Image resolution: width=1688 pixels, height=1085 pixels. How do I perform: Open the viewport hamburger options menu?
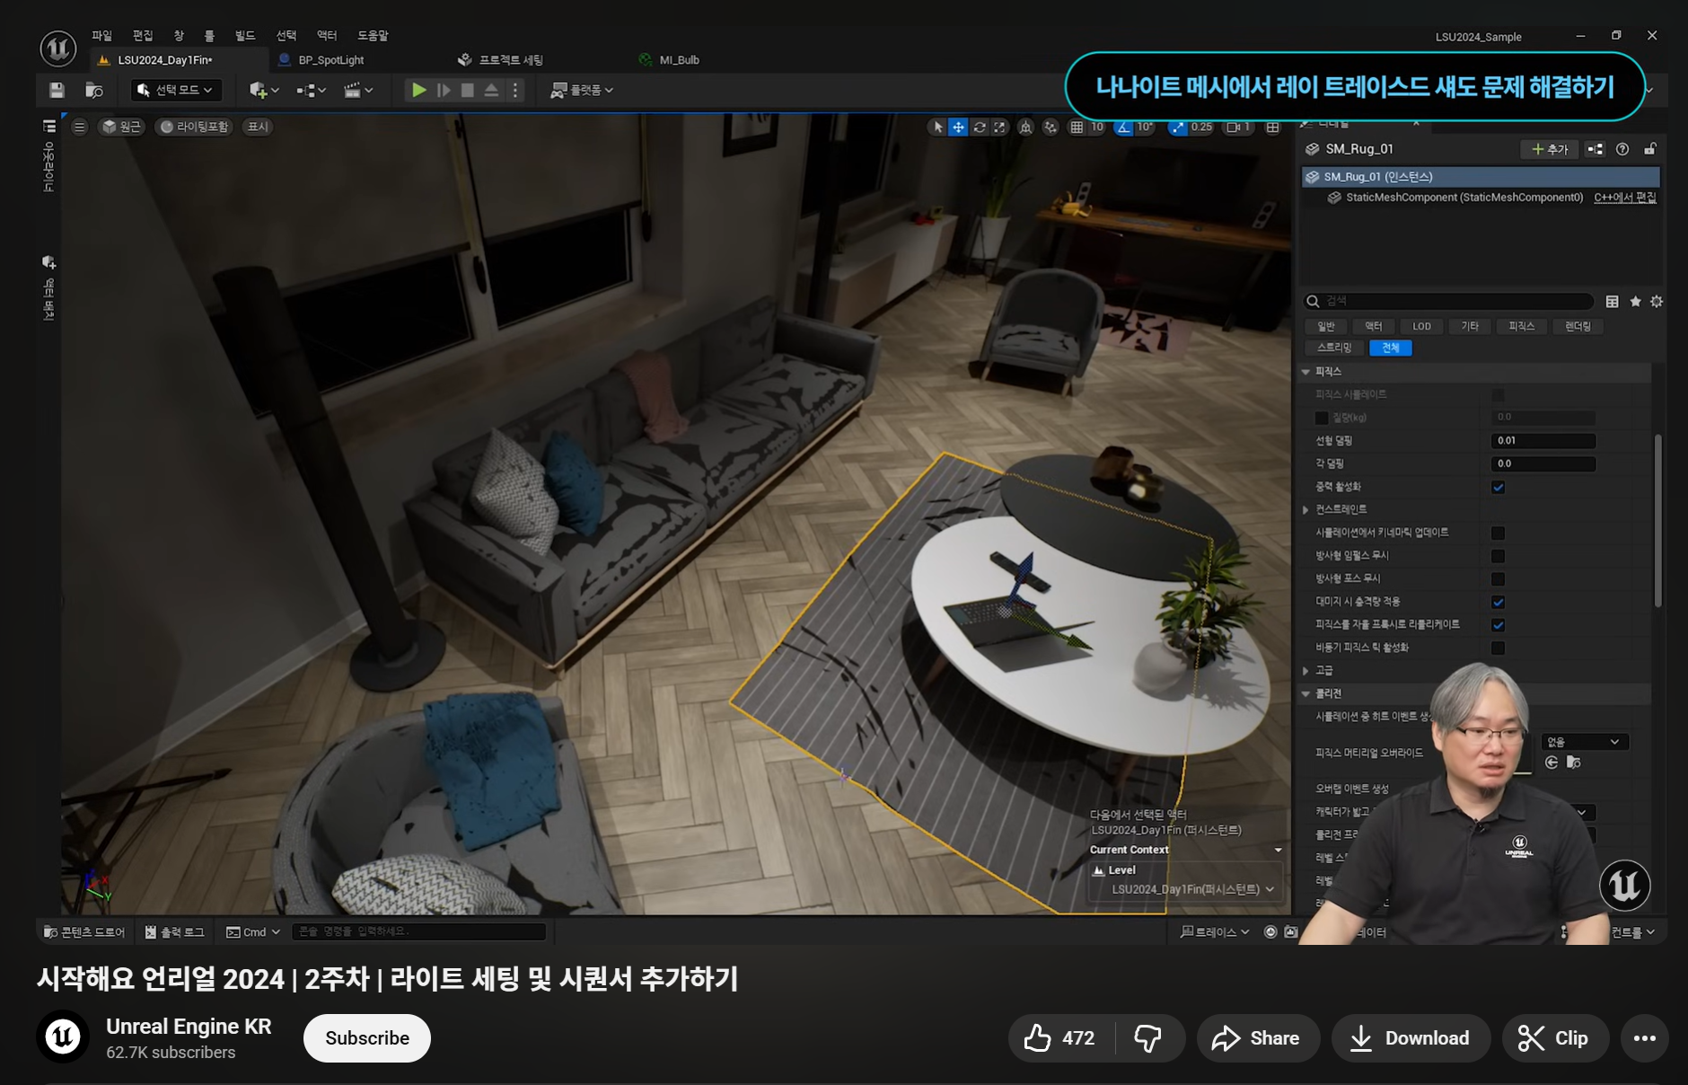(80, 127)
